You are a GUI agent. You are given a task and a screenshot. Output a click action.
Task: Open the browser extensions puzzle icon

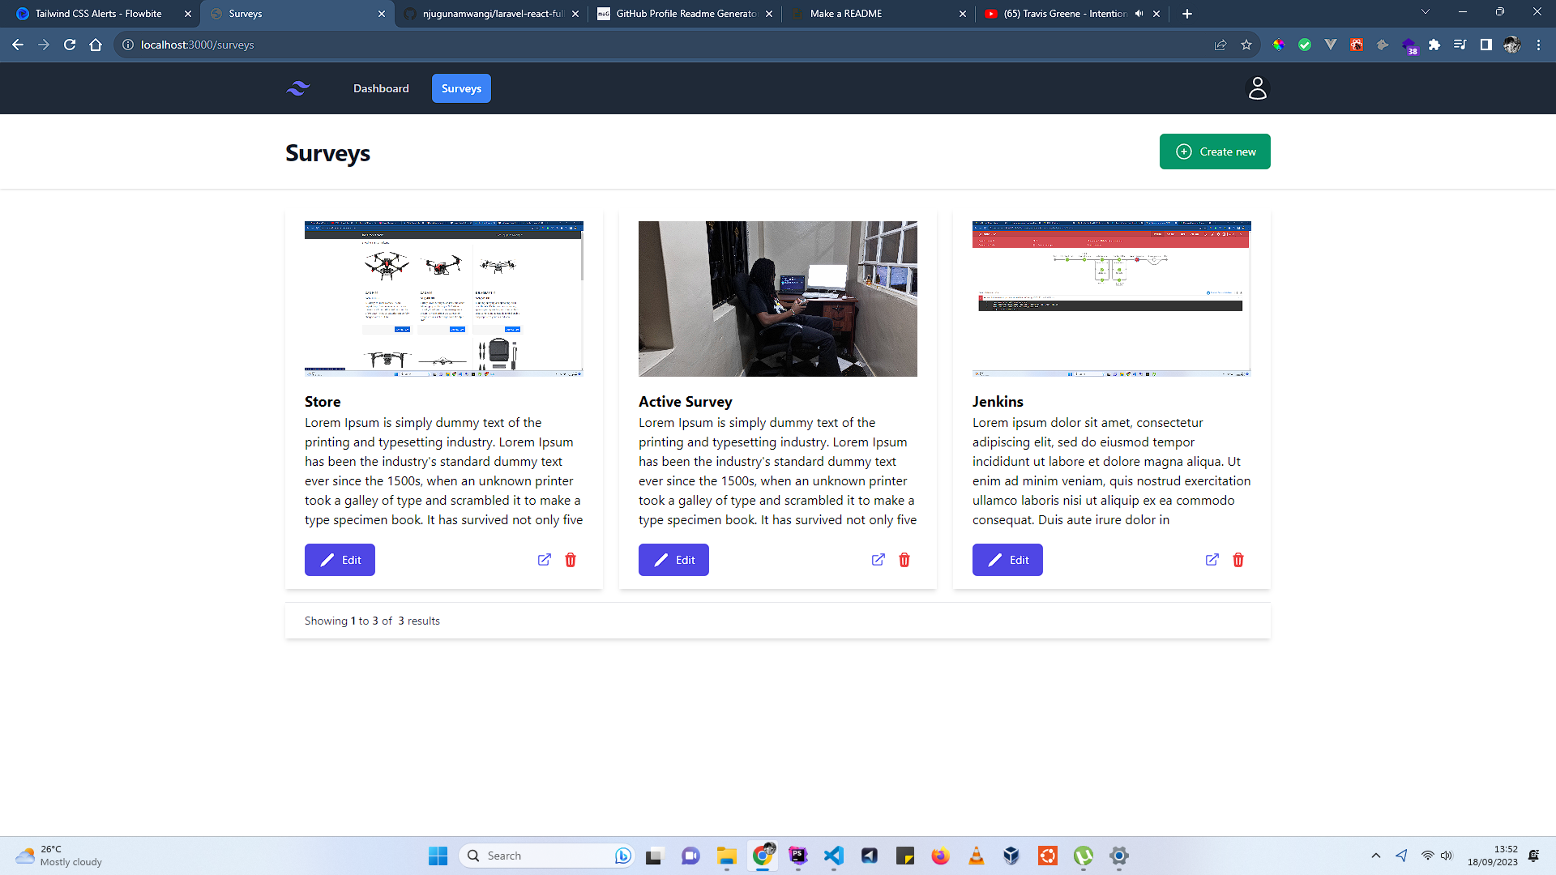point(1434,45)
